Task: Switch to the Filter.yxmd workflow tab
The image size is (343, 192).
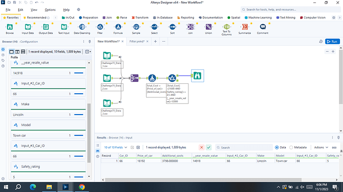Action: coord(137,42)
